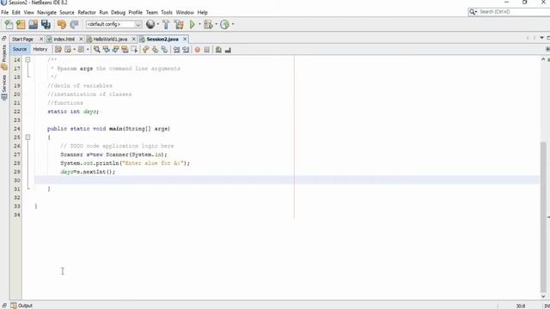550x309 pixels.
Task: Click the Previous Bookmark icon
Action: tap(145, 50)
